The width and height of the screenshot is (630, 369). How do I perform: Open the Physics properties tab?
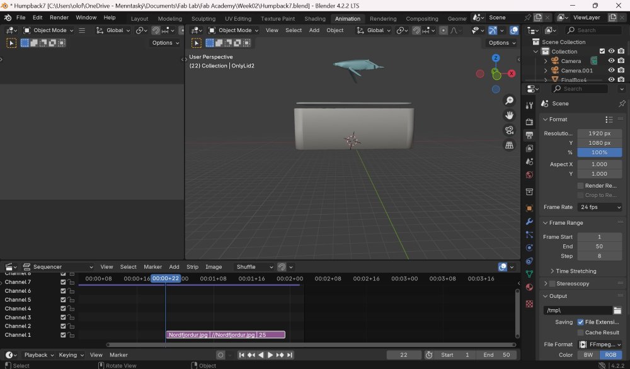coord(529,247)
